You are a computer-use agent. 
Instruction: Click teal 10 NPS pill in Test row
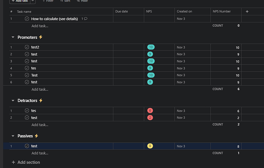coord(151,75)
